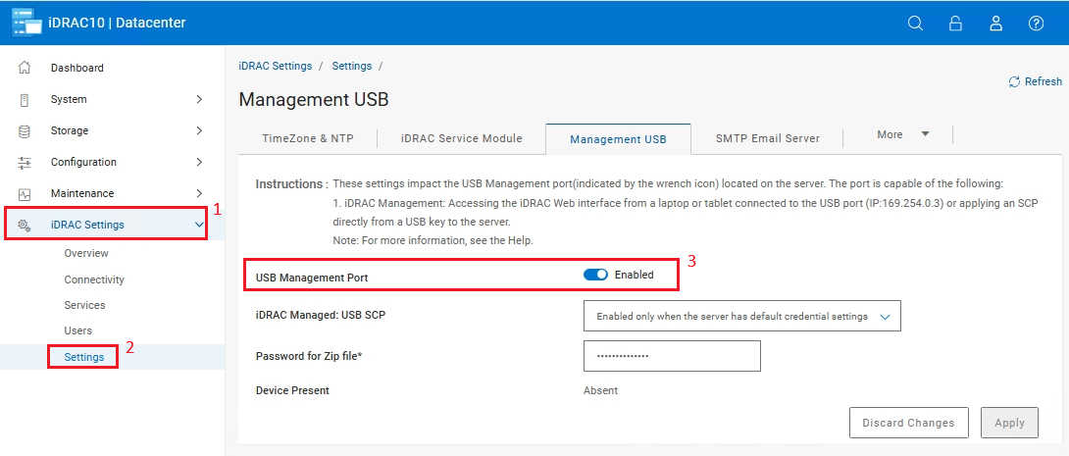Image resolution: width=1069 pixels, height=456 pixels.
Task: Switch to iDRAC Service Module tab
Action: 462,138
